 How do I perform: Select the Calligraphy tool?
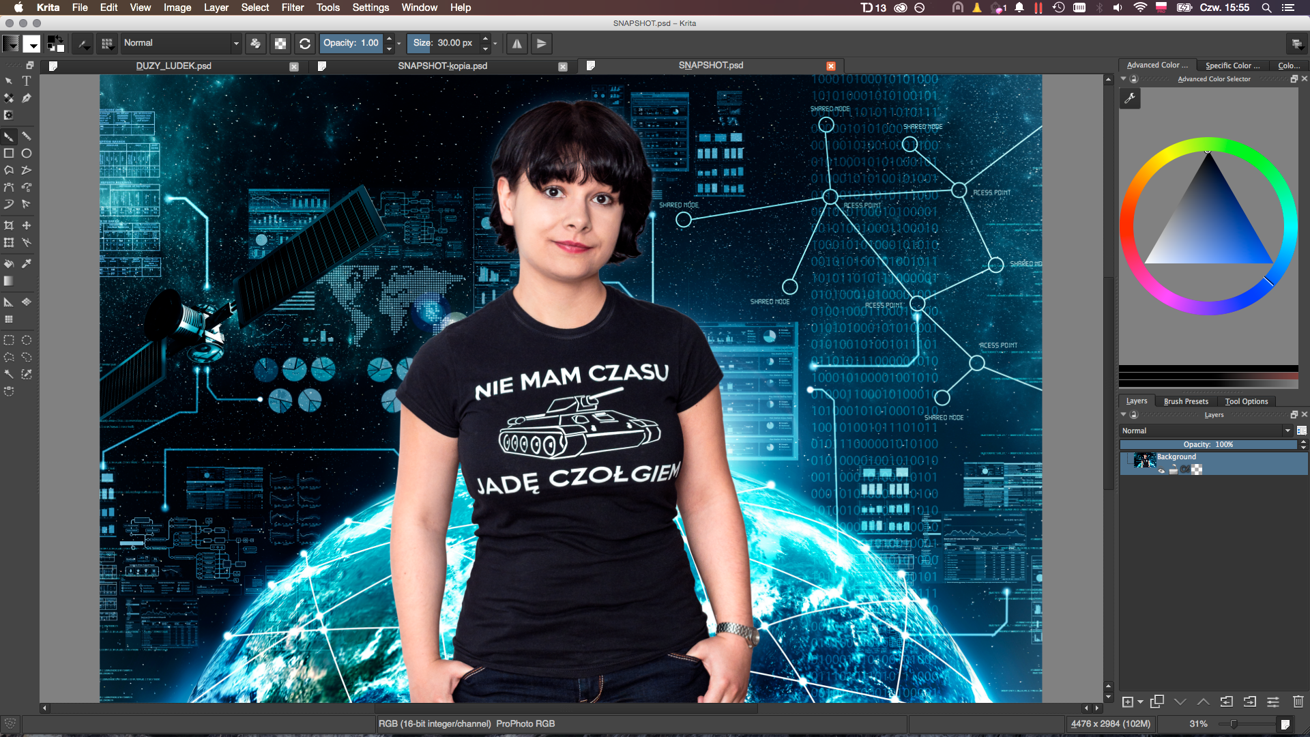pos(27,98)
